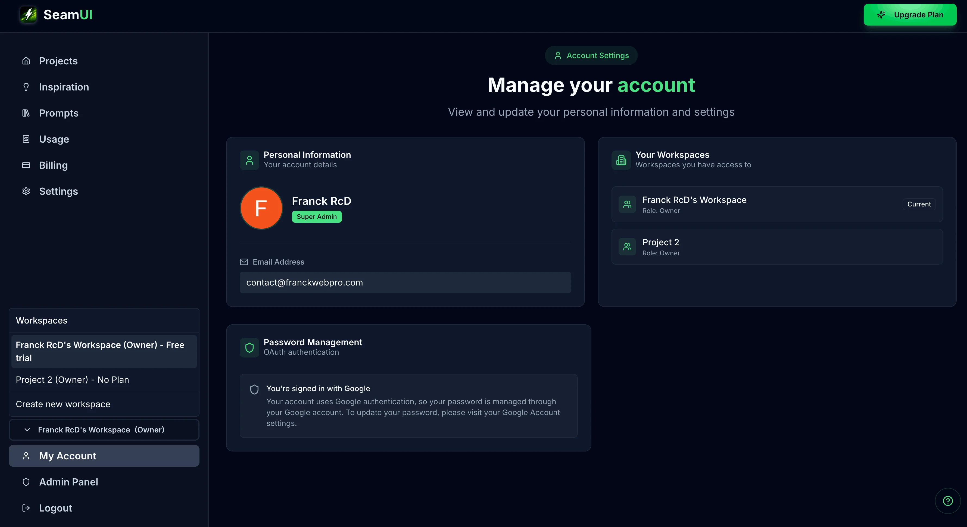Click the Usage receipt icon
967x527 pixels.
[x=26, y=139]
